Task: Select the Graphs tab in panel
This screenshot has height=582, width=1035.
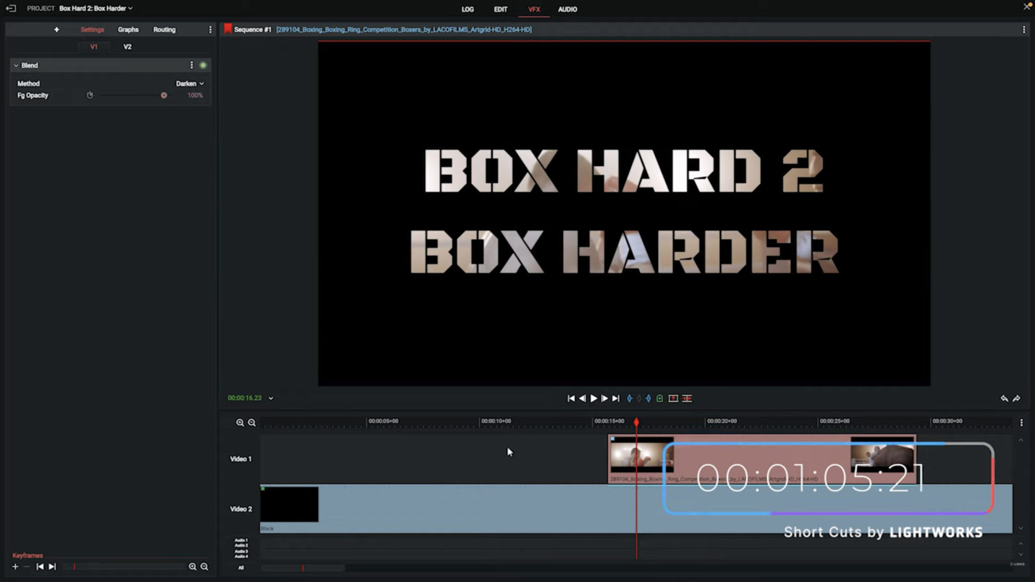Action: 128,29
